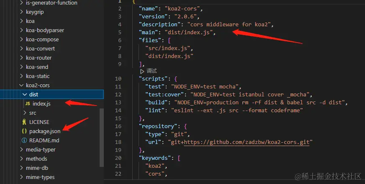Click the debug play triangle above scripts

(x=142, y=71)
